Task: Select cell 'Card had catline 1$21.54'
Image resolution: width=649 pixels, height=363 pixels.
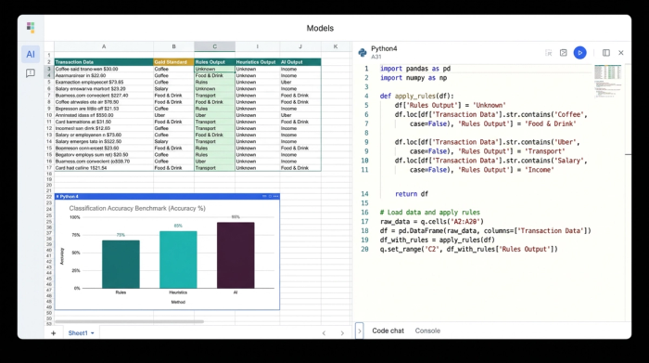Action: (x=104, y=168)
